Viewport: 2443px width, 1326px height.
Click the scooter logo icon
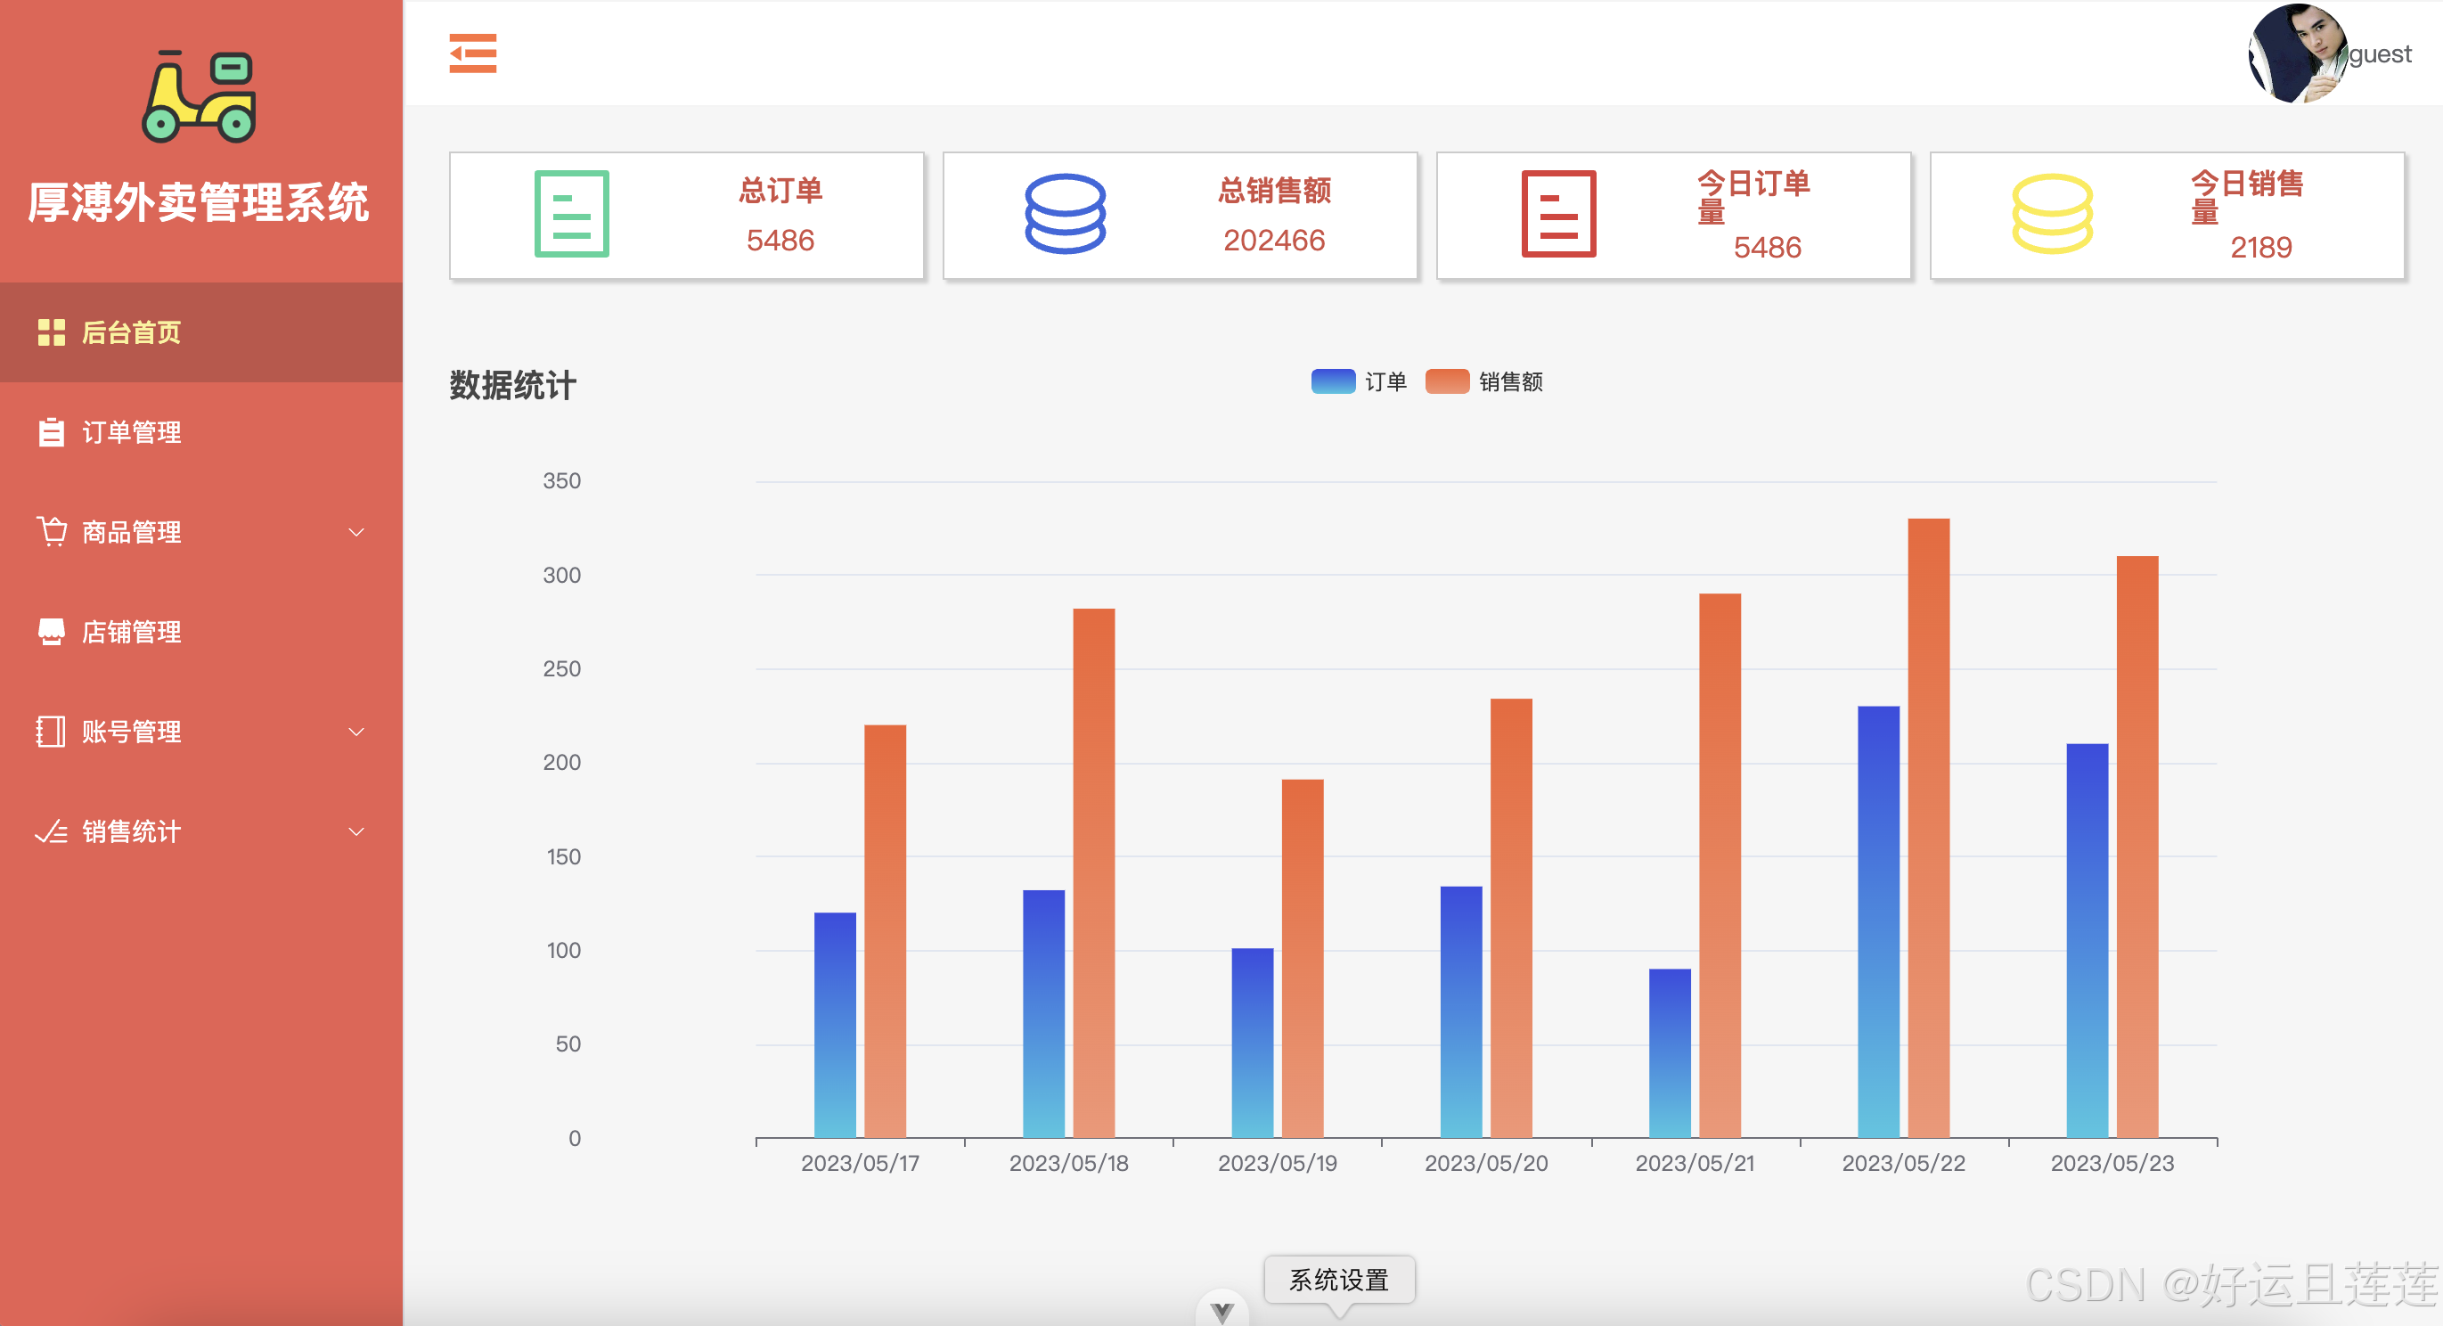(x=200, y=97)
